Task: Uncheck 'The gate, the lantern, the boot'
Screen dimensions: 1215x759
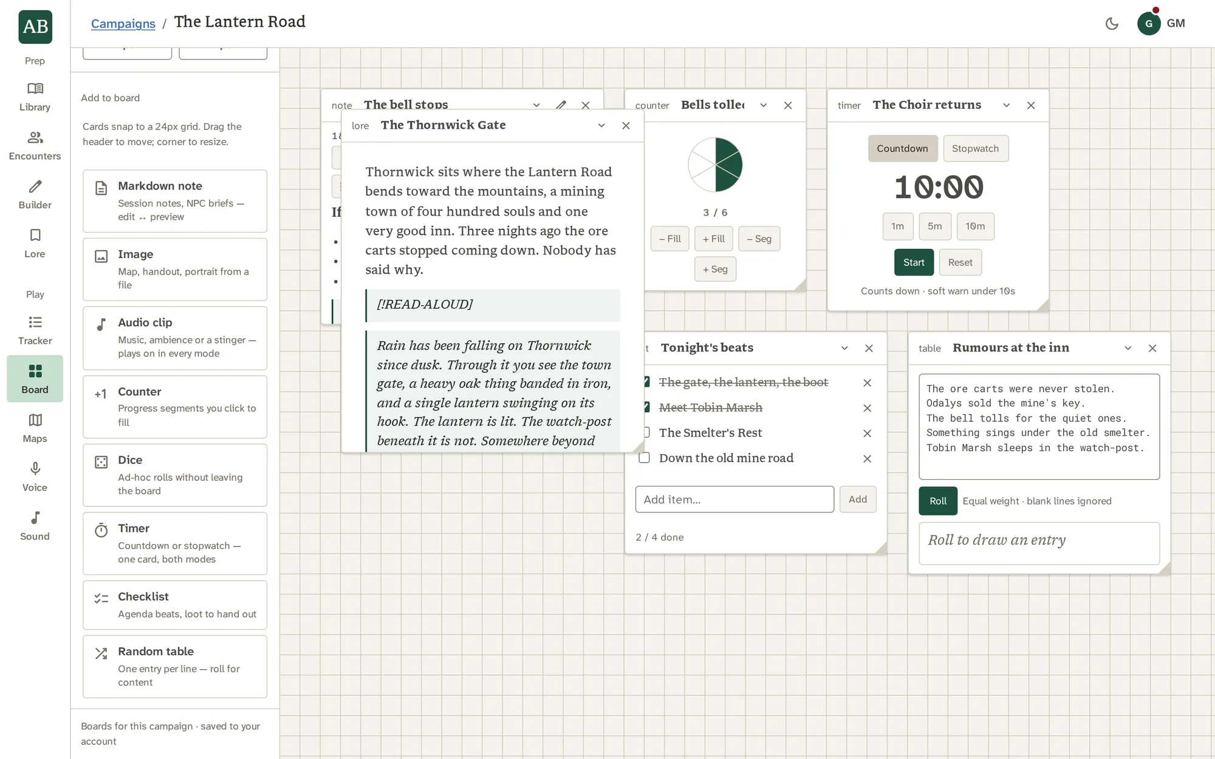Action: click(x=646, y=382)
